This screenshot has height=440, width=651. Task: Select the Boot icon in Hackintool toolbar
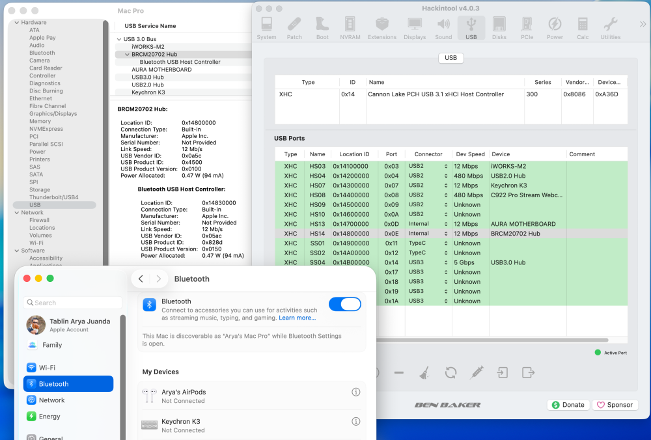coord(322,28)
